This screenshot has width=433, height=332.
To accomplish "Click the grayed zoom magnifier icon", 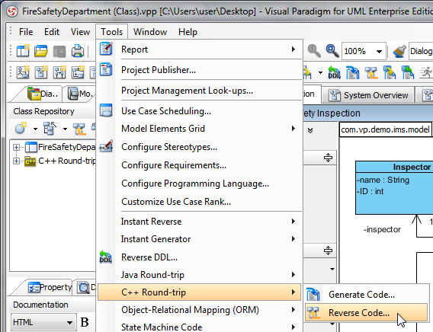I will coord(314,51).
